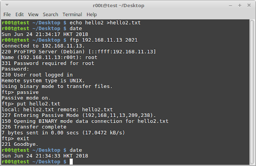Open the View menu
256x166 pixels.
pyautogui.click(x=33, y=14)
